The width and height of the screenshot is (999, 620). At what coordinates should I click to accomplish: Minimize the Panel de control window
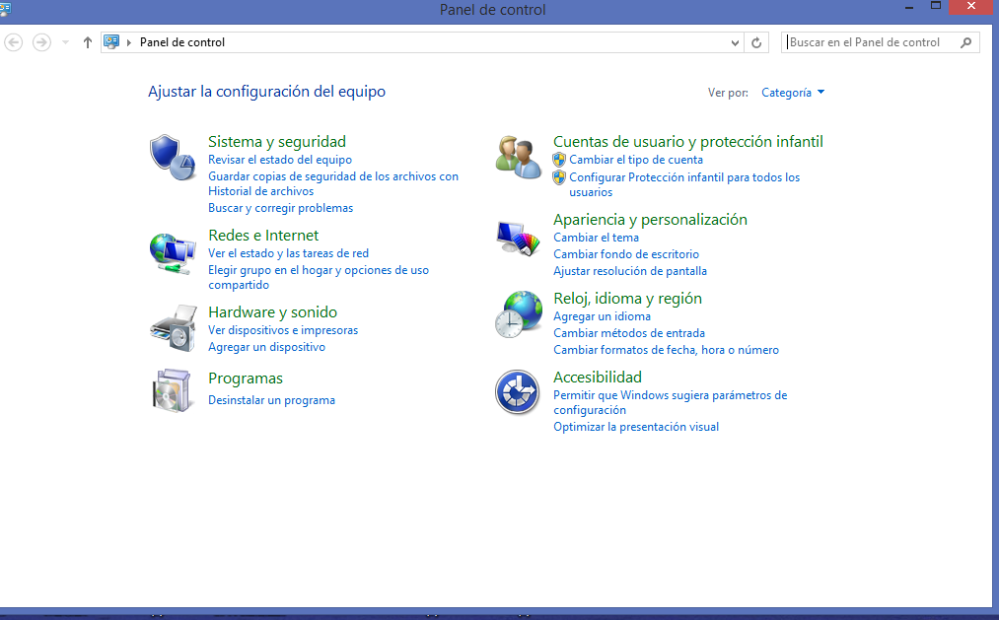pyautogui.click(x=909, y=7)
